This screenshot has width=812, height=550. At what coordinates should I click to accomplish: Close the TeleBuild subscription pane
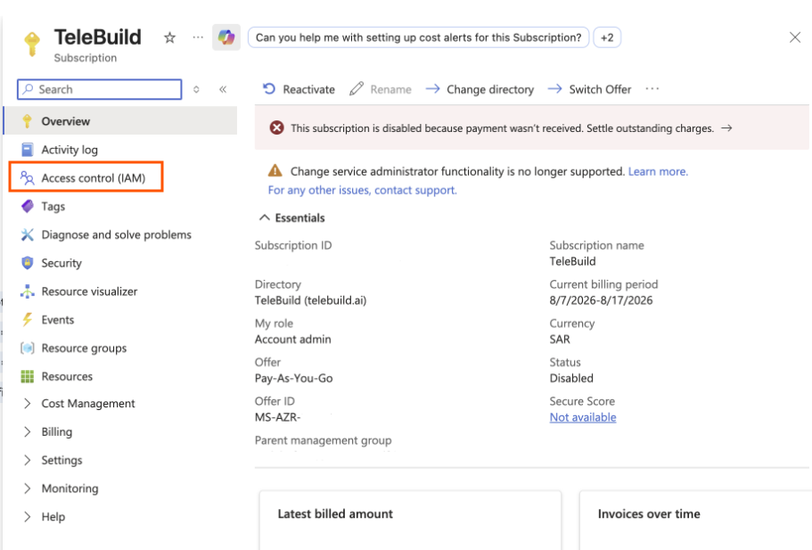pos(795,37)
